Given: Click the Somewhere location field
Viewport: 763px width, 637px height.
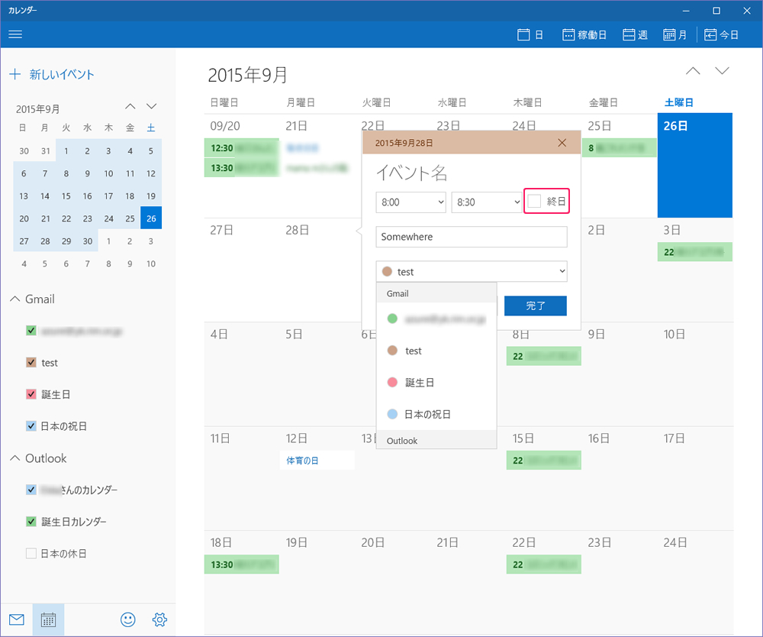Looking at the screenshot, I should pos(472,237).
